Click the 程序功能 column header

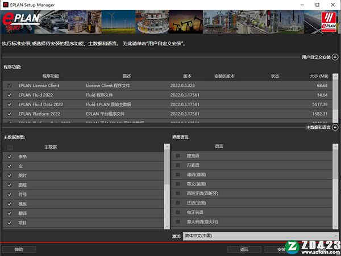[x=51, y=76]
